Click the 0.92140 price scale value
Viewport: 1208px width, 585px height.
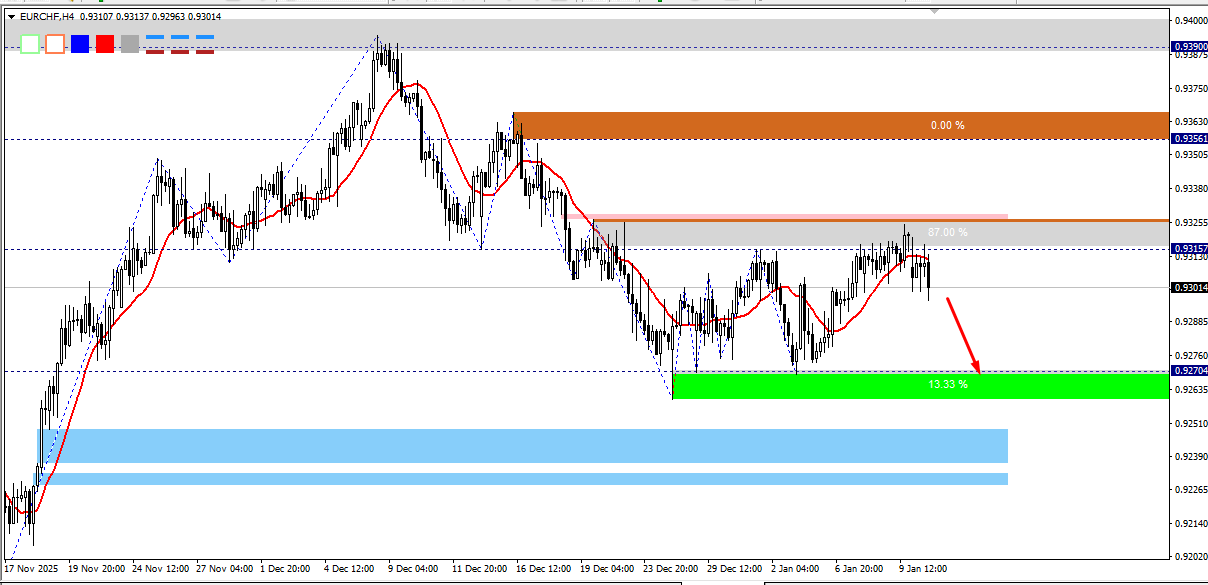tap(1191, 523)
